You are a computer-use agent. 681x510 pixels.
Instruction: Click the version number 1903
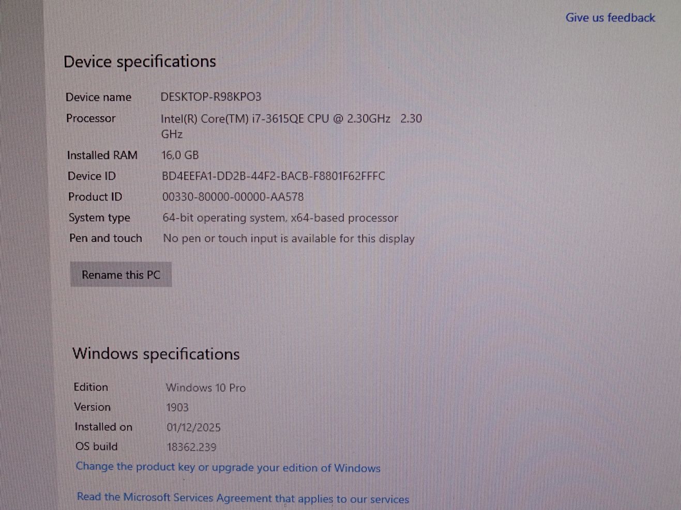tap(177, 408)
